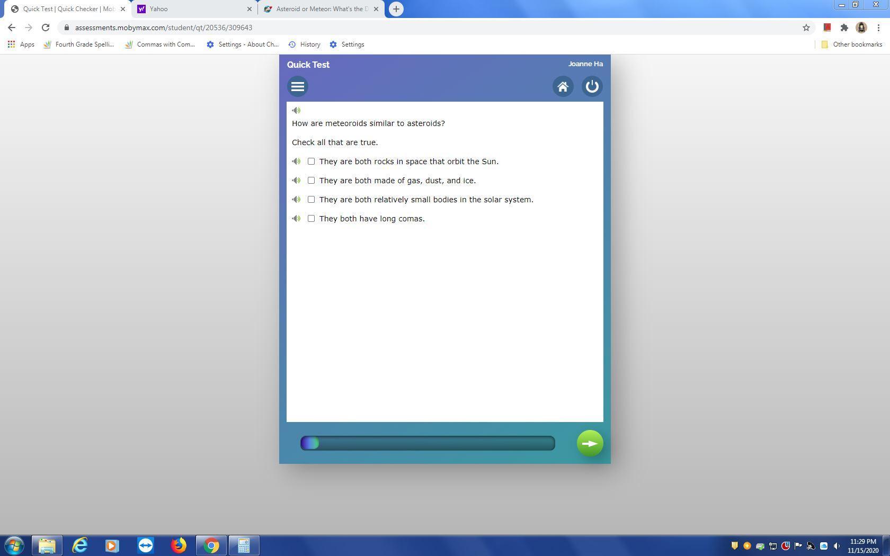Open Windows Media Player from the taskbar

[113, 545]
